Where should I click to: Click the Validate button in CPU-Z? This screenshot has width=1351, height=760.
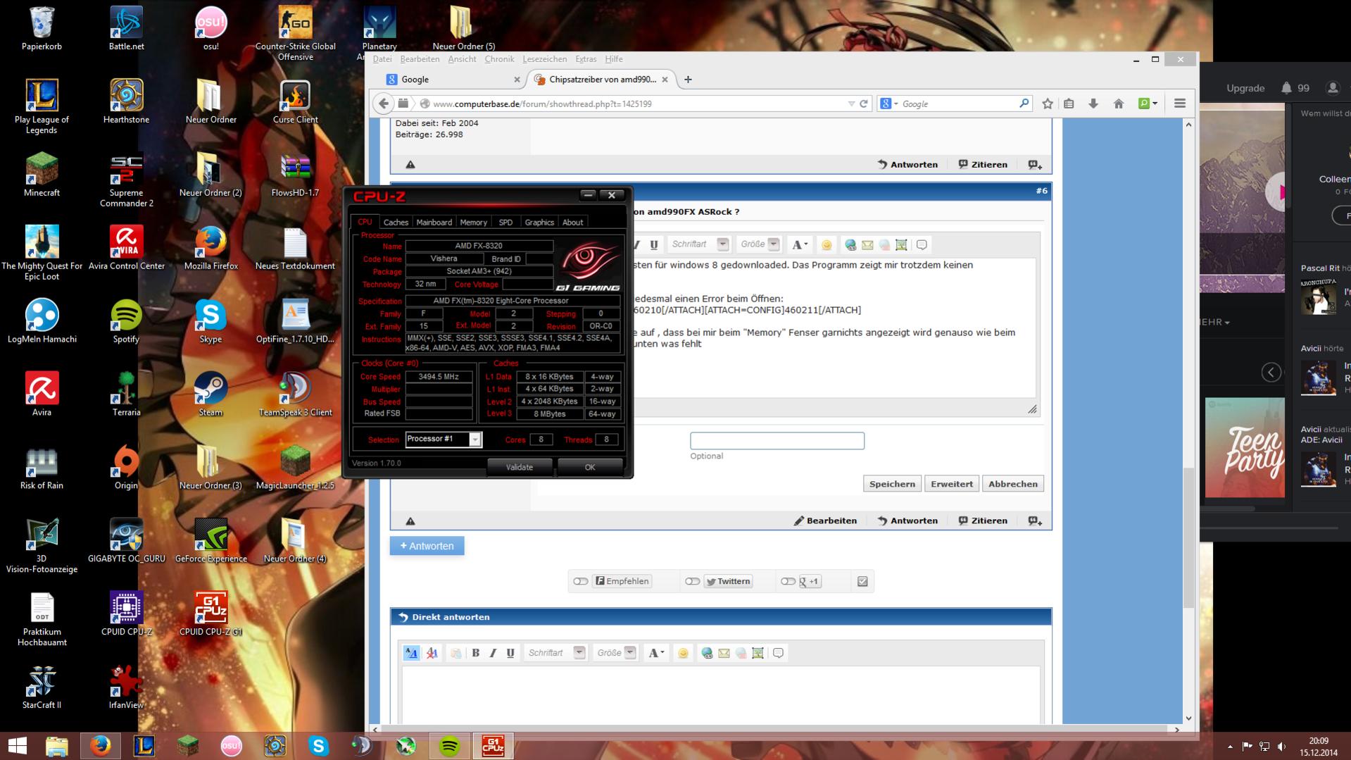tap(520, 467)
